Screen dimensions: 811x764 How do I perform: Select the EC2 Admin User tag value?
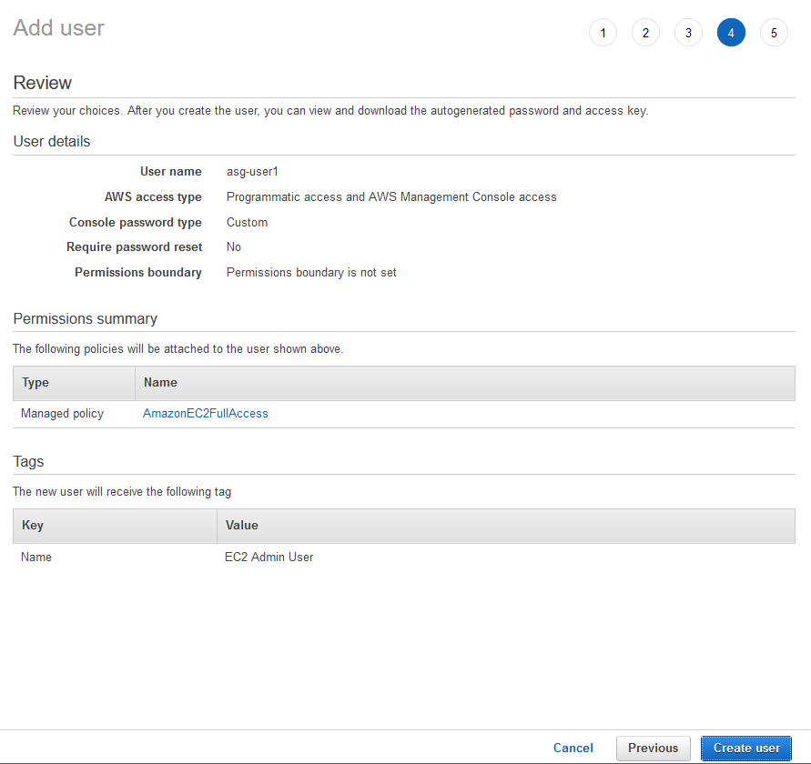point(269,557)
